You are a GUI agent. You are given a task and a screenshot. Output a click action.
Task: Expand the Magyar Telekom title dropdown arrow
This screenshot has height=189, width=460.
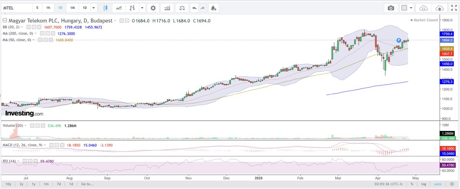click(115, 21)
